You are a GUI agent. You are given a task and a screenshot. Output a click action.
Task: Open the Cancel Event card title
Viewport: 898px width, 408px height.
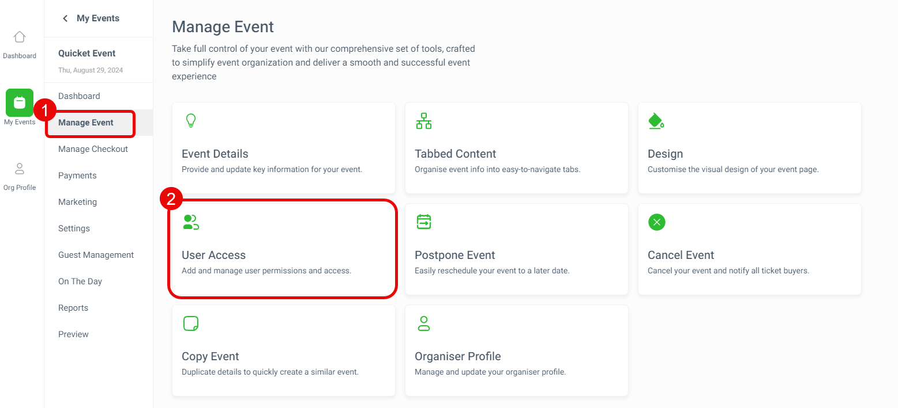tap(681, 255)
